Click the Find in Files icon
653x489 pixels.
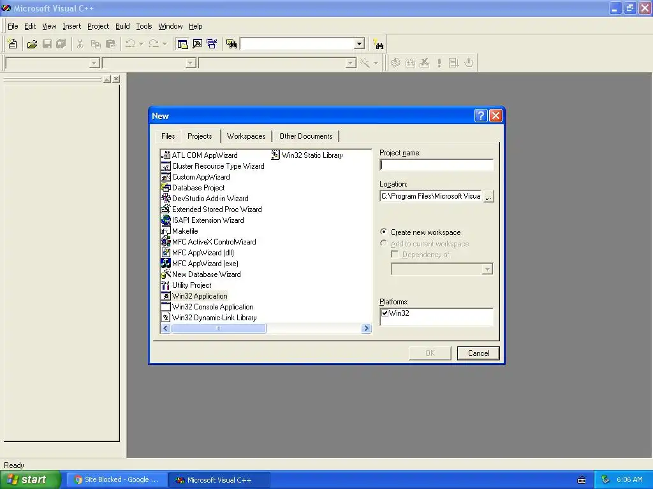231,44
